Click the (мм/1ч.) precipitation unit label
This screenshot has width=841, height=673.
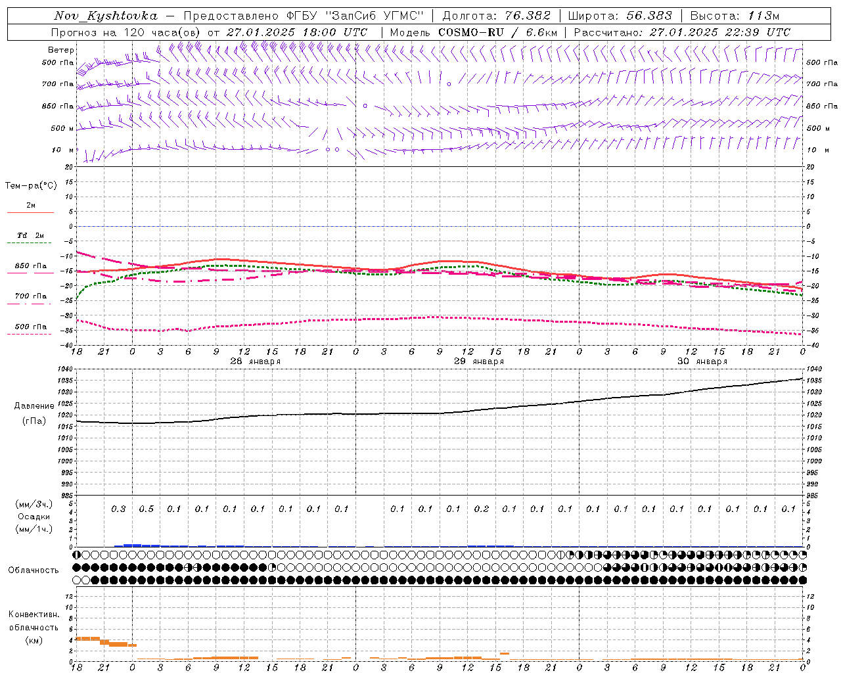pos(34,529)
